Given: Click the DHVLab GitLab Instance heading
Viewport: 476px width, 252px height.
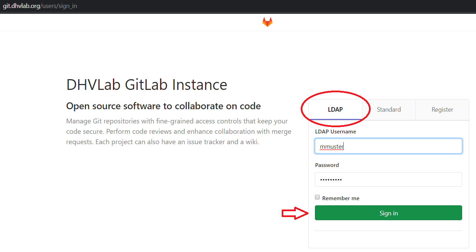Looking at the screenshot, I should pos(147,85).
